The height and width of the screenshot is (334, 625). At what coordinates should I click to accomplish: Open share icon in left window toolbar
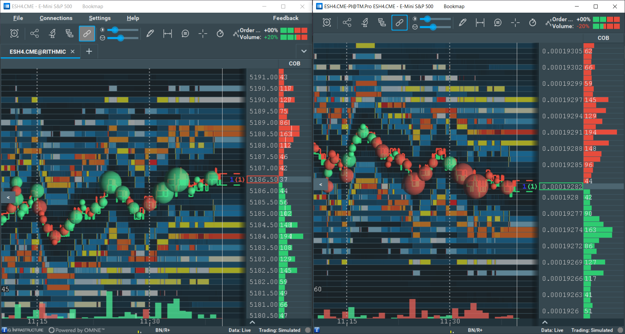(35, 33)
